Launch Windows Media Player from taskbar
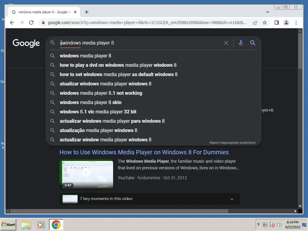 coord(41,225)
